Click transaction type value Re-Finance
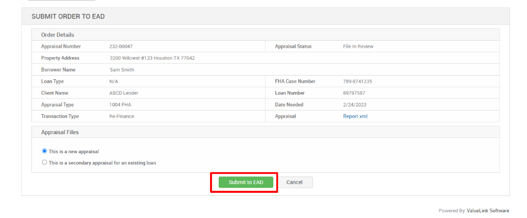 [121, 116]
